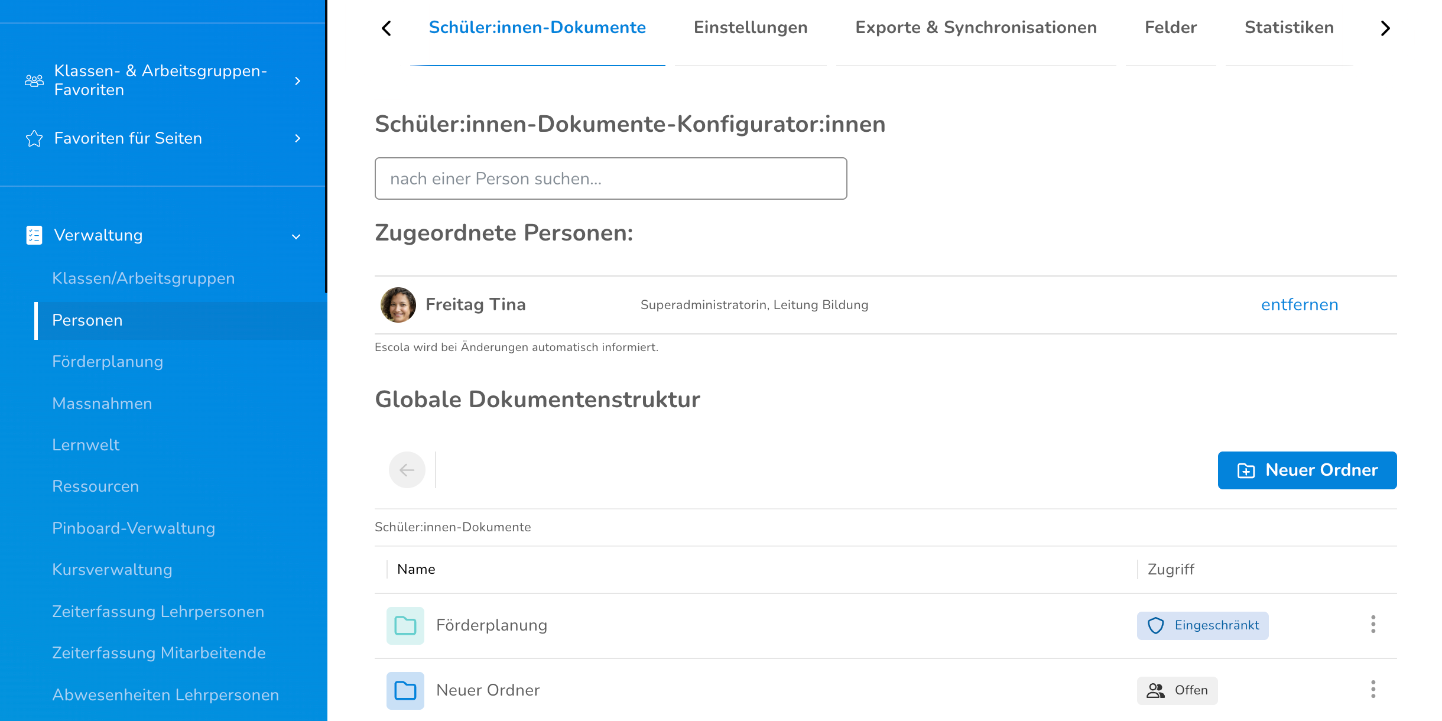Click the back arrow in document structure

tap(407, 470)
